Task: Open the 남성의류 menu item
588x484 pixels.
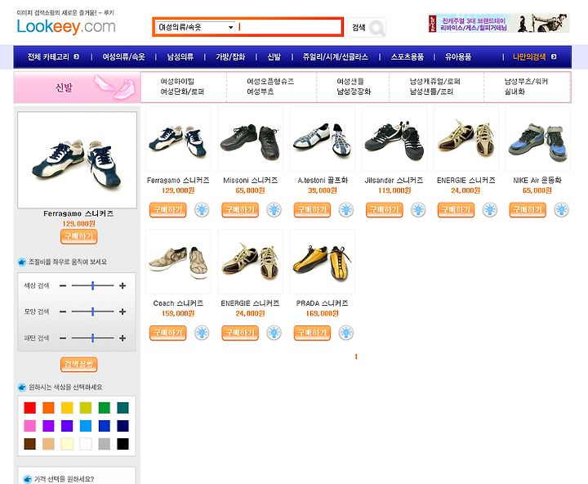Action: pyautogui.click(x=180, y=56)
